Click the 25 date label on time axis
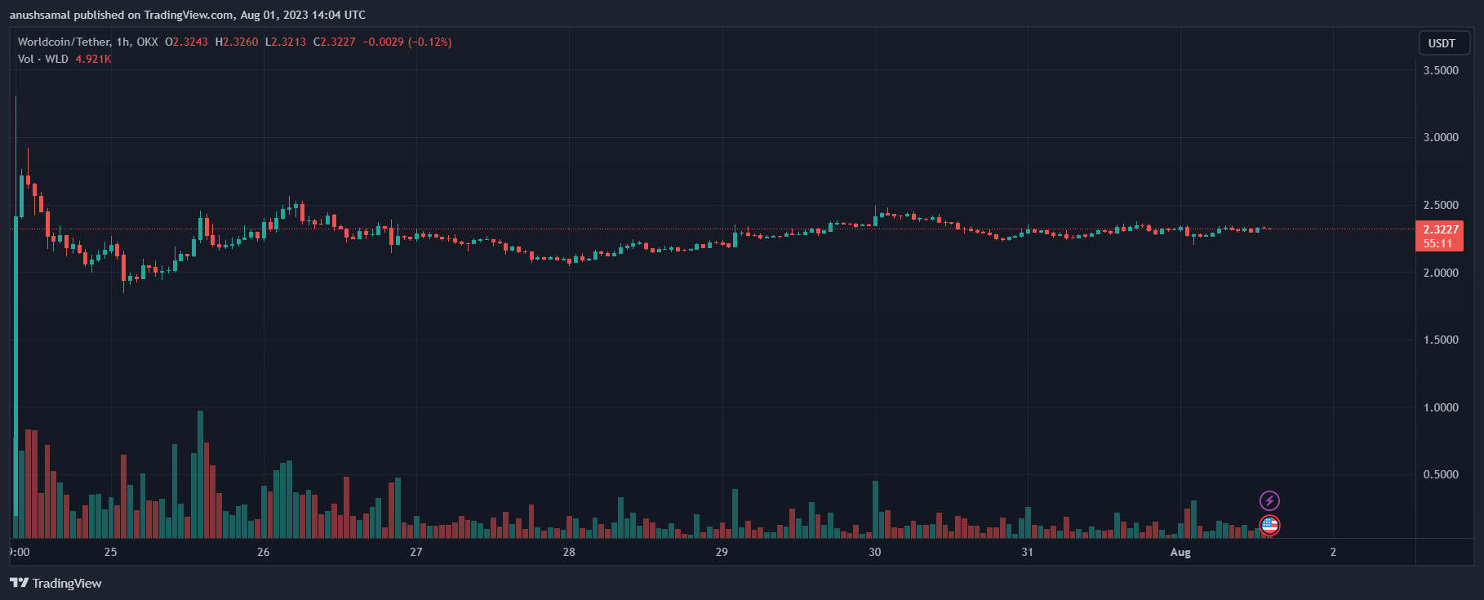This screenshot has height=600, width=1484. pyautogui.click(x=110, y=552)
